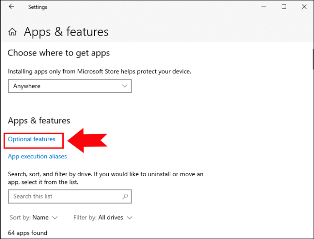The image size is (314, 239).
Task: Click the '64 apps found' text
Action: tap(27, 233)
